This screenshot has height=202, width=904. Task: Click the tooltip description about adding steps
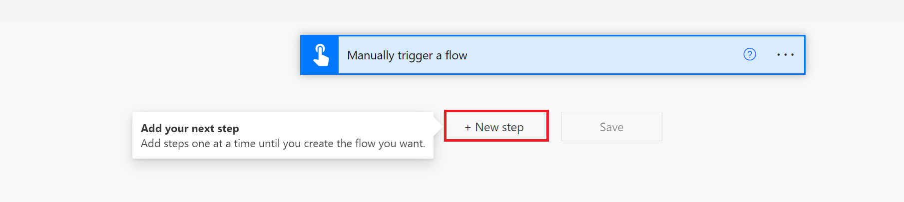(x=283, y=144)
